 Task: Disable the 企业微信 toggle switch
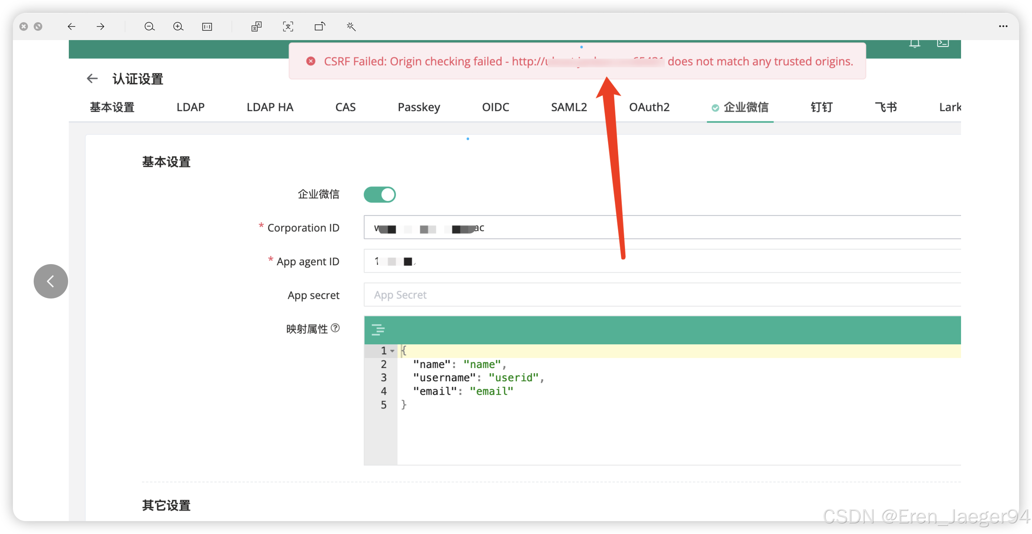point(380,194)
